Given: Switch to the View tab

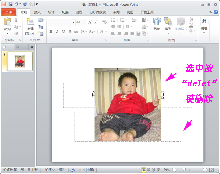Looking at the screenshot, I should (x=130, y=12).
